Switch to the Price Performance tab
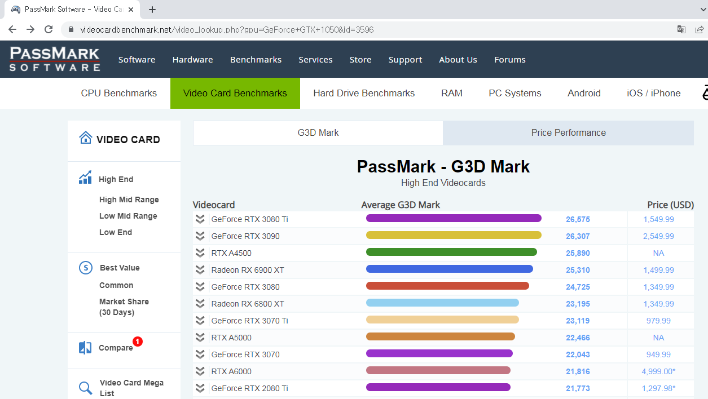Viewport: 708px width, 399px height. point(569,133)
